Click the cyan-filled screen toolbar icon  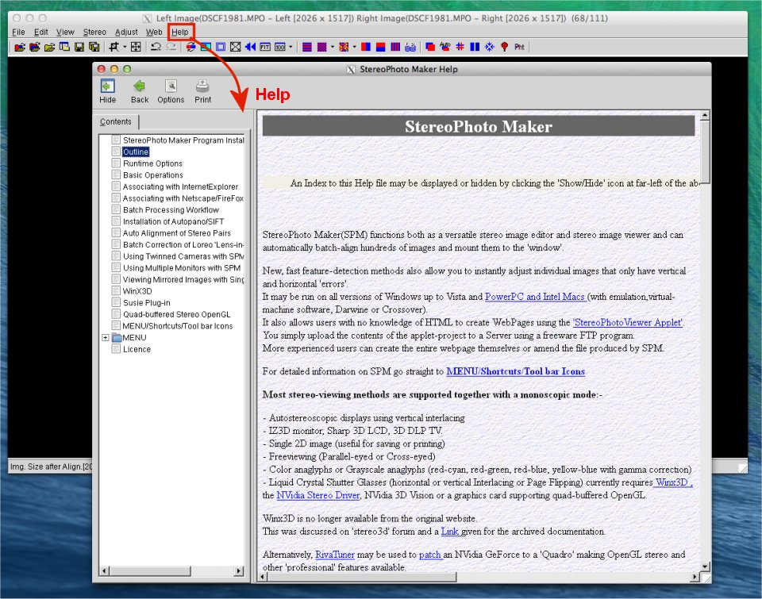(206, 47)
